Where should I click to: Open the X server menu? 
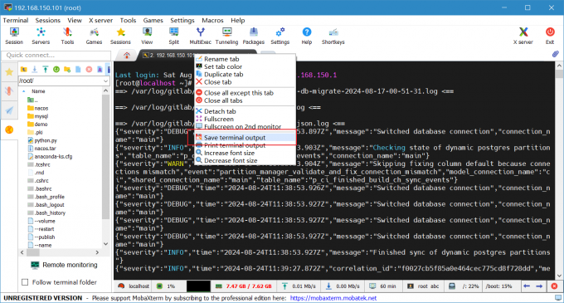click(x=100, y=20)
